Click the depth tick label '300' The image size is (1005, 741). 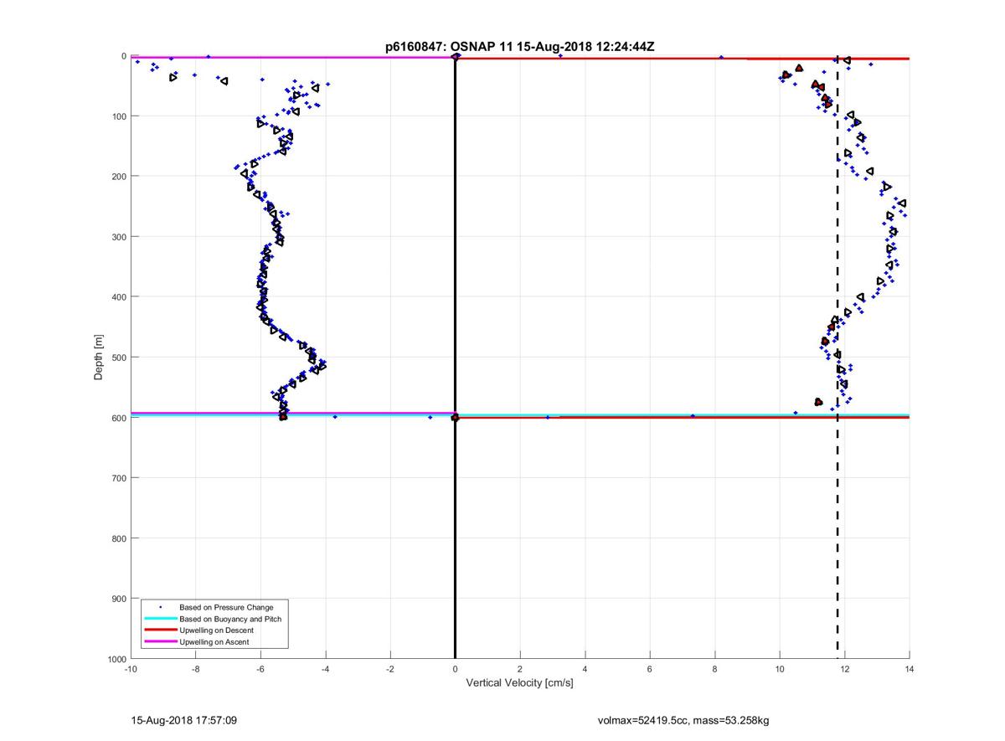[x=119, y=237]
